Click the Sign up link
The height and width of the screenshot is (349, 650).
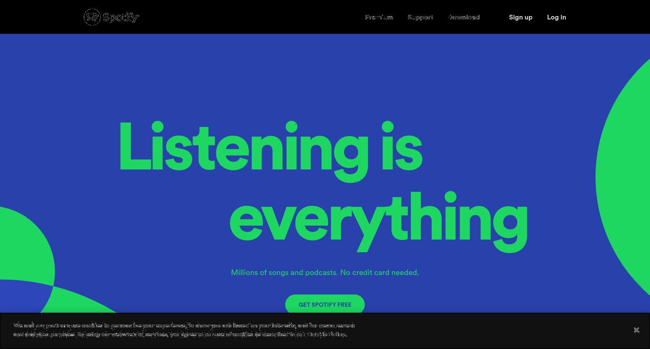coord(521,17)
